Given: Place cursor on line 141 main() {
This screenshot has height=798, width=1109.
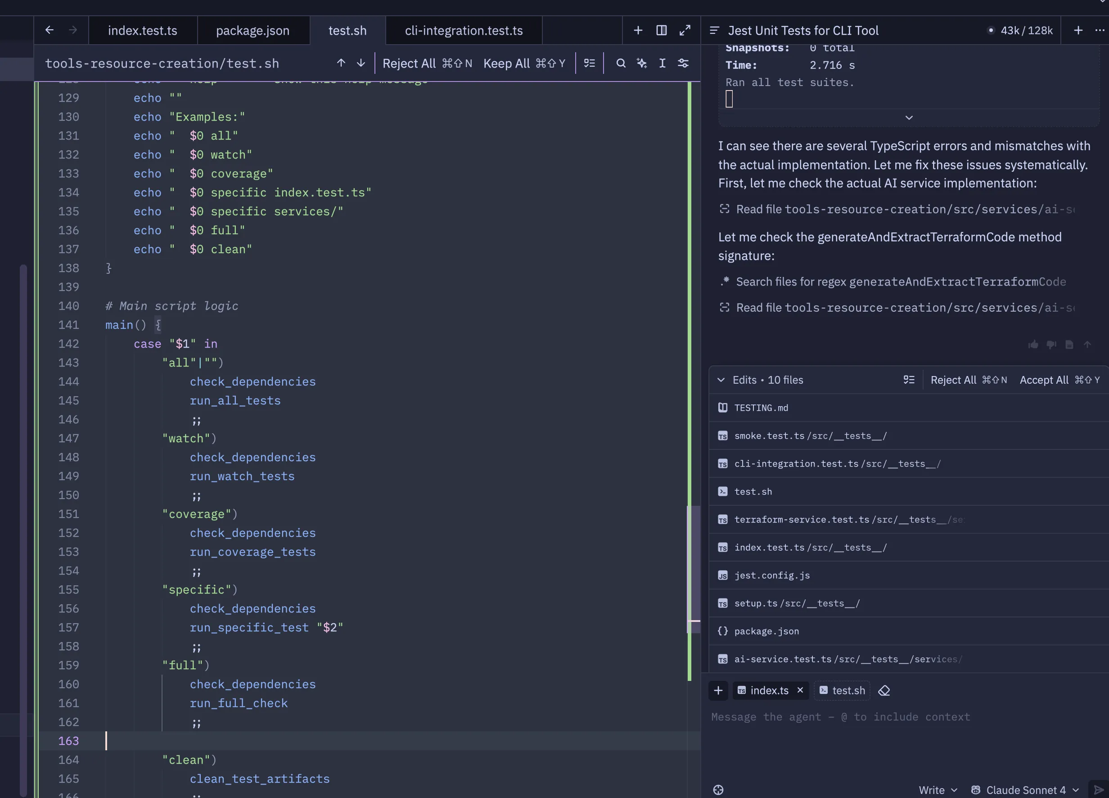Looking at the screenshot, I should (133, 325).
